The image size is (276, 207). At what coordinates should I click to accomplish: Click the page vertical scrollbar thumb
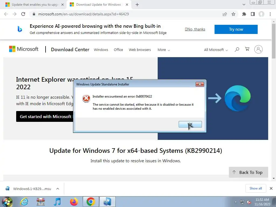coord(274,41)
